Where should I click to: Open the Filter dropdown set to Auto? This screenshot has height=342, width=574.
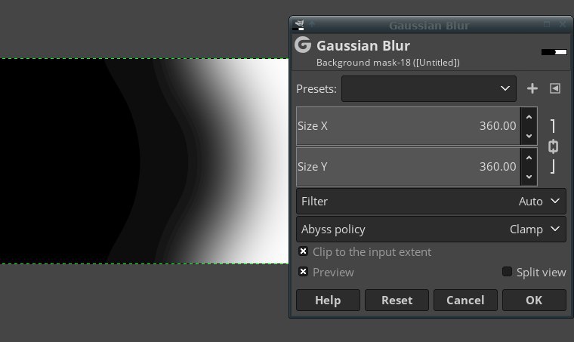(x=430, y=201)
